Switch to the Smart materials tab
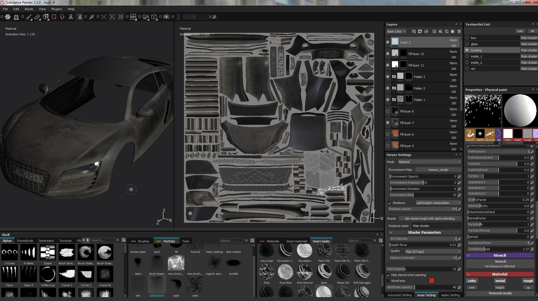Viewport: 538px width, 301px height. (297, 241)
